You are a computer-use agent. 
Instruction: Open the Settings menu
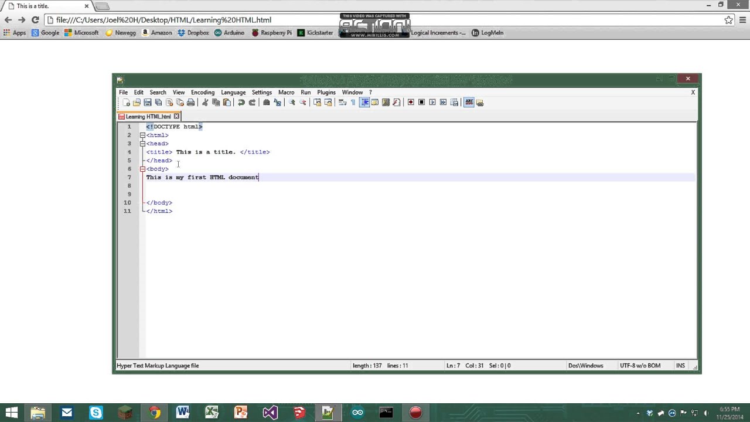(x=262, y=92)
